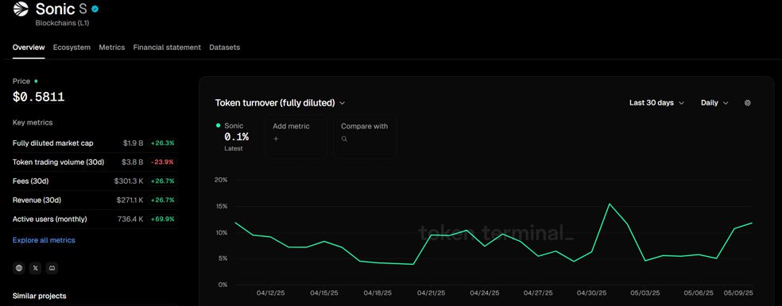
Task: Click the $271.1 K revenue value
Action: (x=130, y=200)
